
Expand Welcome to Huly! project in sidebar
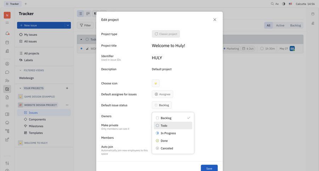pyautogui.click(x=36, y=143)
